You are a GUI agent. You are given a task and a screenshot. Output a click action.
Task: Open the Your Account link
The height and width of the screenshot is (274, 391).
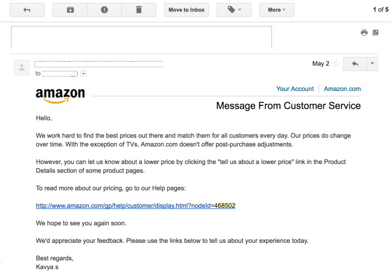(x=295, y=89)
